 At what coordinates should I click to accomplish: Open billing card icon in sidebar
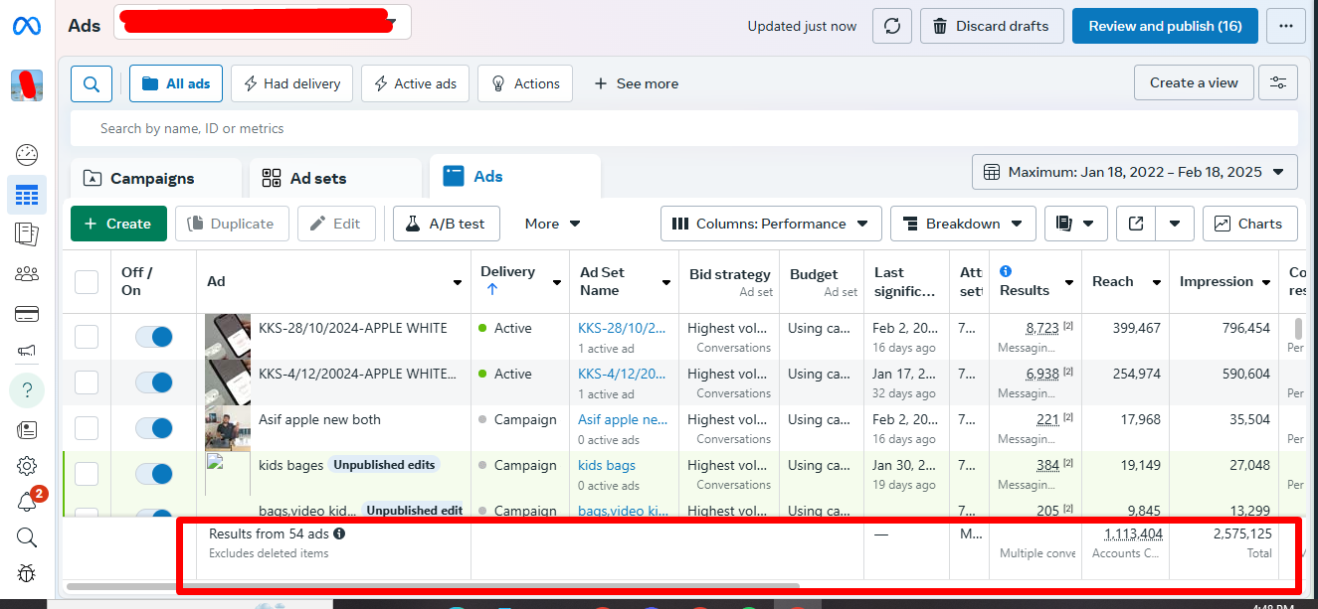[x=27, y=314]
